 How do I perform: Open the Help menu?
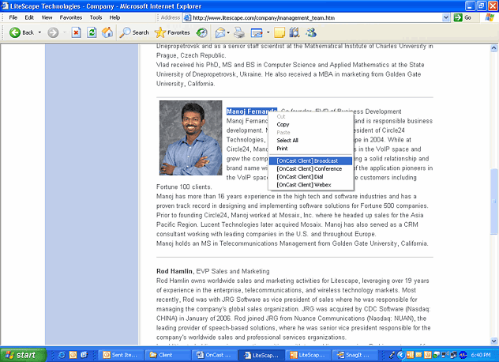(114, 17)
